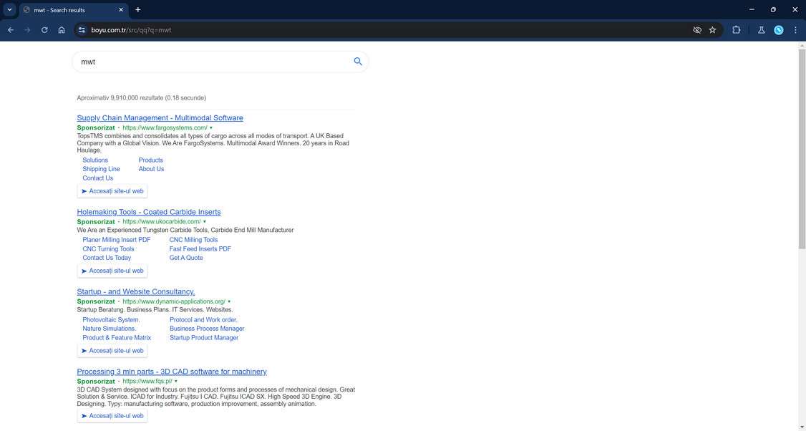806x431 pixels.
Task: Click the search magnifier icon
Action: point(357,62)
